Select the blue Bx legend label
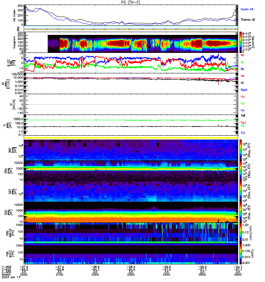 coord(242,69)
